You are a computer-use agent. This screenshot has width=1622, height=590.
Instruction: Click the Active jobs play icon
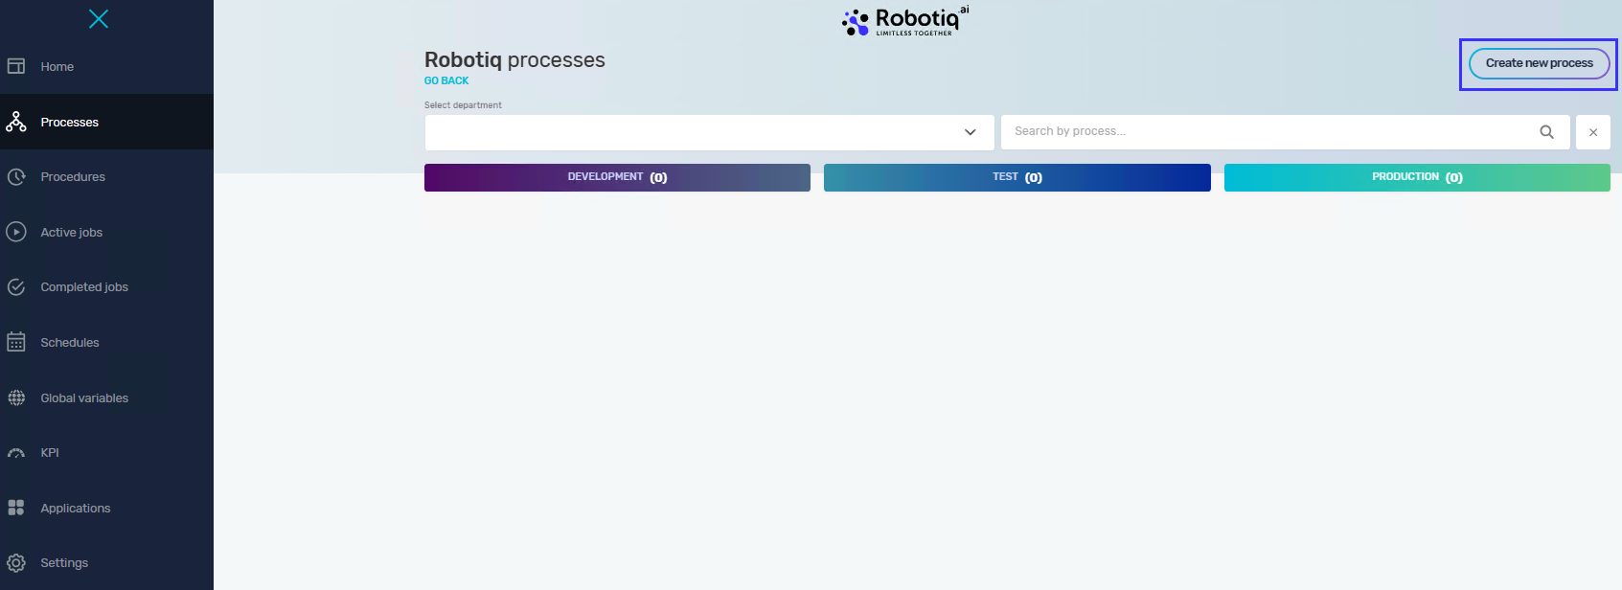pyautogui.click(x=16, y=232)
